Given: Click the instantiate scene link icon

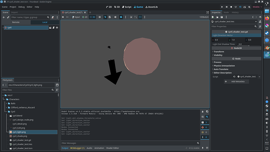Looking at the screenshot, I should pyautogui.click(x=8, y=17).
